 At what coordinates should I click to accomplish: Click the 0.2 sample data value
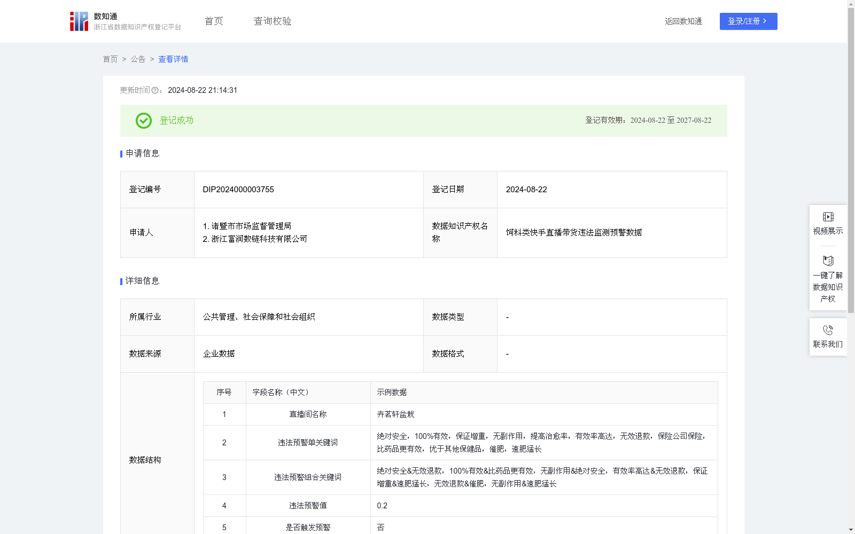(x=382, y=506)
